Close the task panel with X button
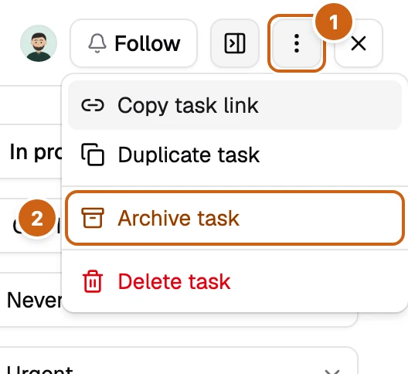Image resolution: width=408 pixels, height=374 pixels. [359, 43]
